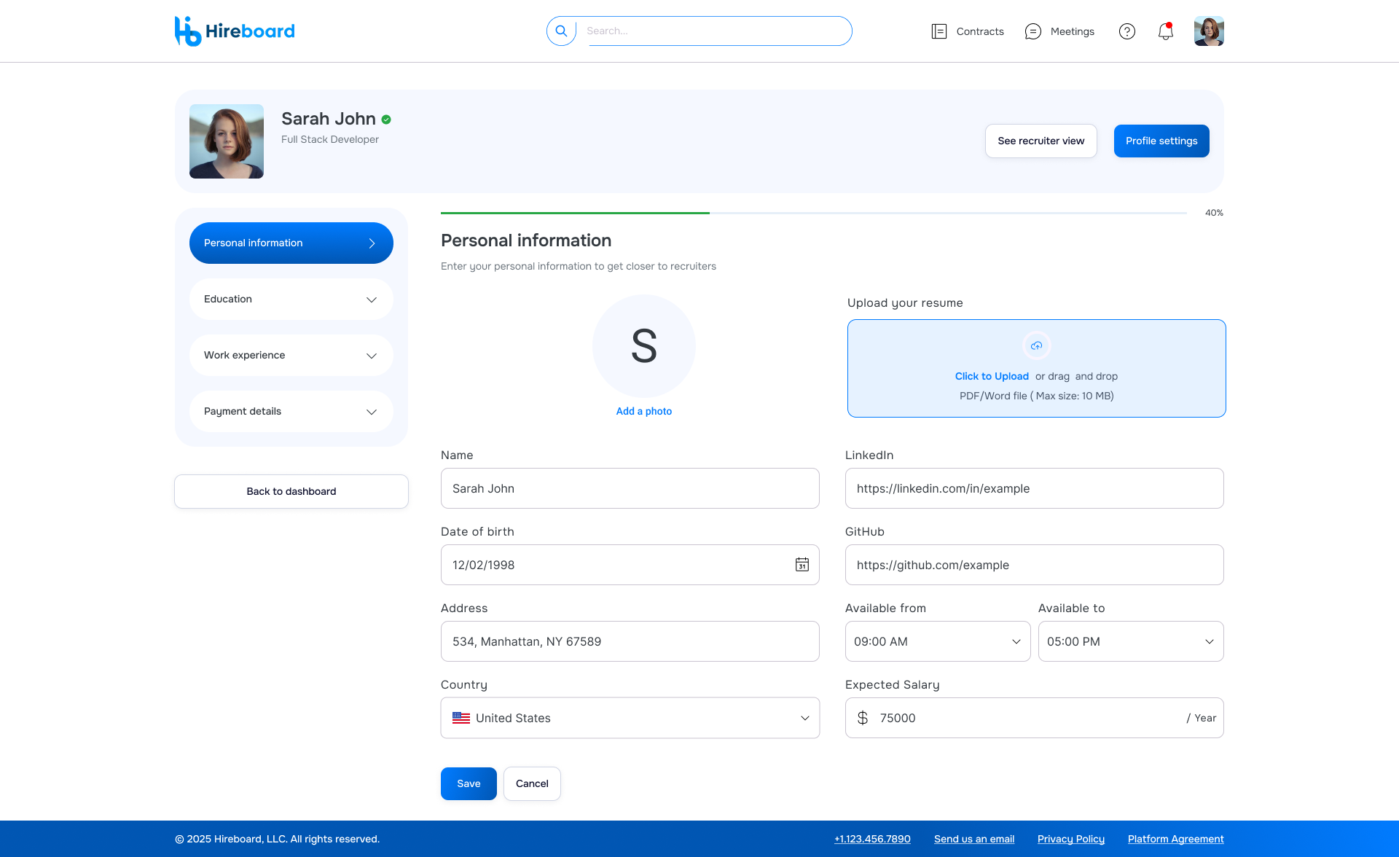The height and width of the screenshot is (857, 1399).
Task: Open the user avatar in header
Action: tap(1208, 31)
